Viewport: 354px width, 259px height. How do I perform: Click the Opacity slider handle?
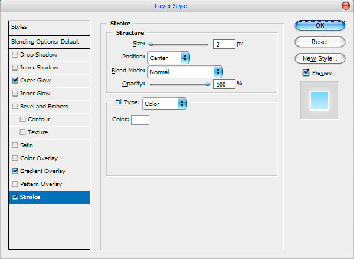point(208,84)
